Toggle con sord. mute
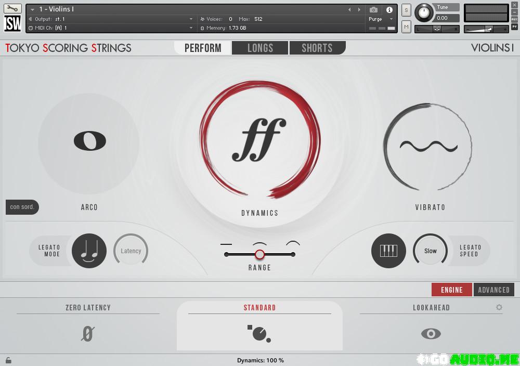This screenshot has width=520, height=366. [22, 207]
